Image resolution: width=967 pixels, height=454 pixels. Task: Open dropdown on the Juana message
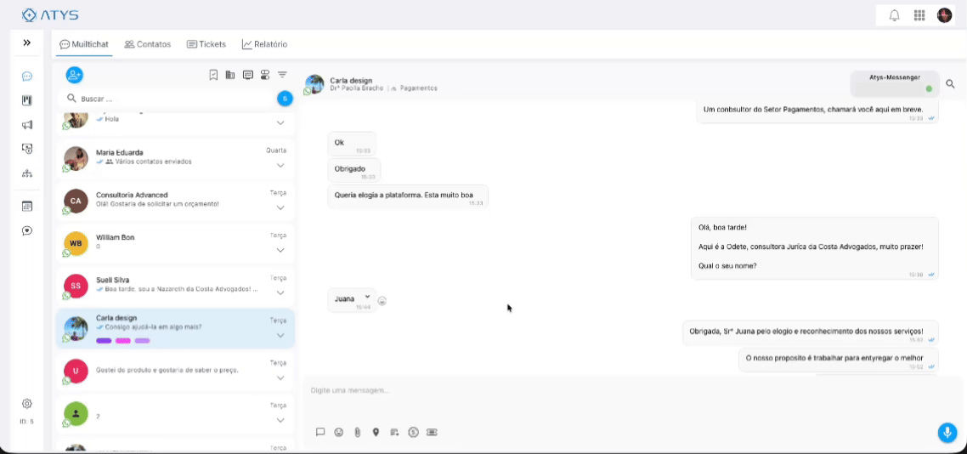pos(367,296)
